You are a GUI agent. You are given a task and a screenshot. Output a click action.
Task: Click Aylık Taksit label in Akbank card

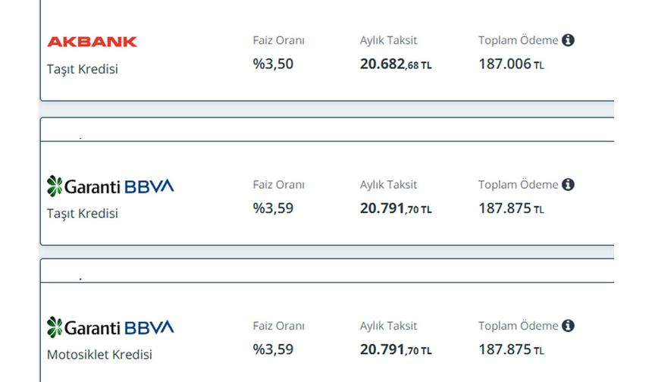coord(388,41)
